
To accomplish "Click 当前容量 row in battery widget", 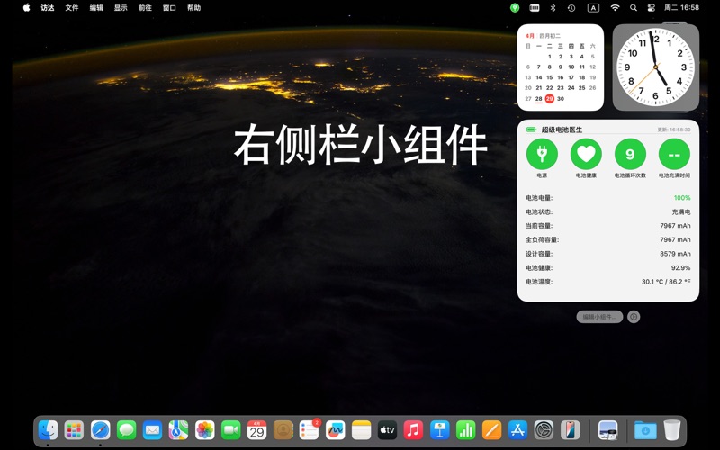I will point(608,226).
